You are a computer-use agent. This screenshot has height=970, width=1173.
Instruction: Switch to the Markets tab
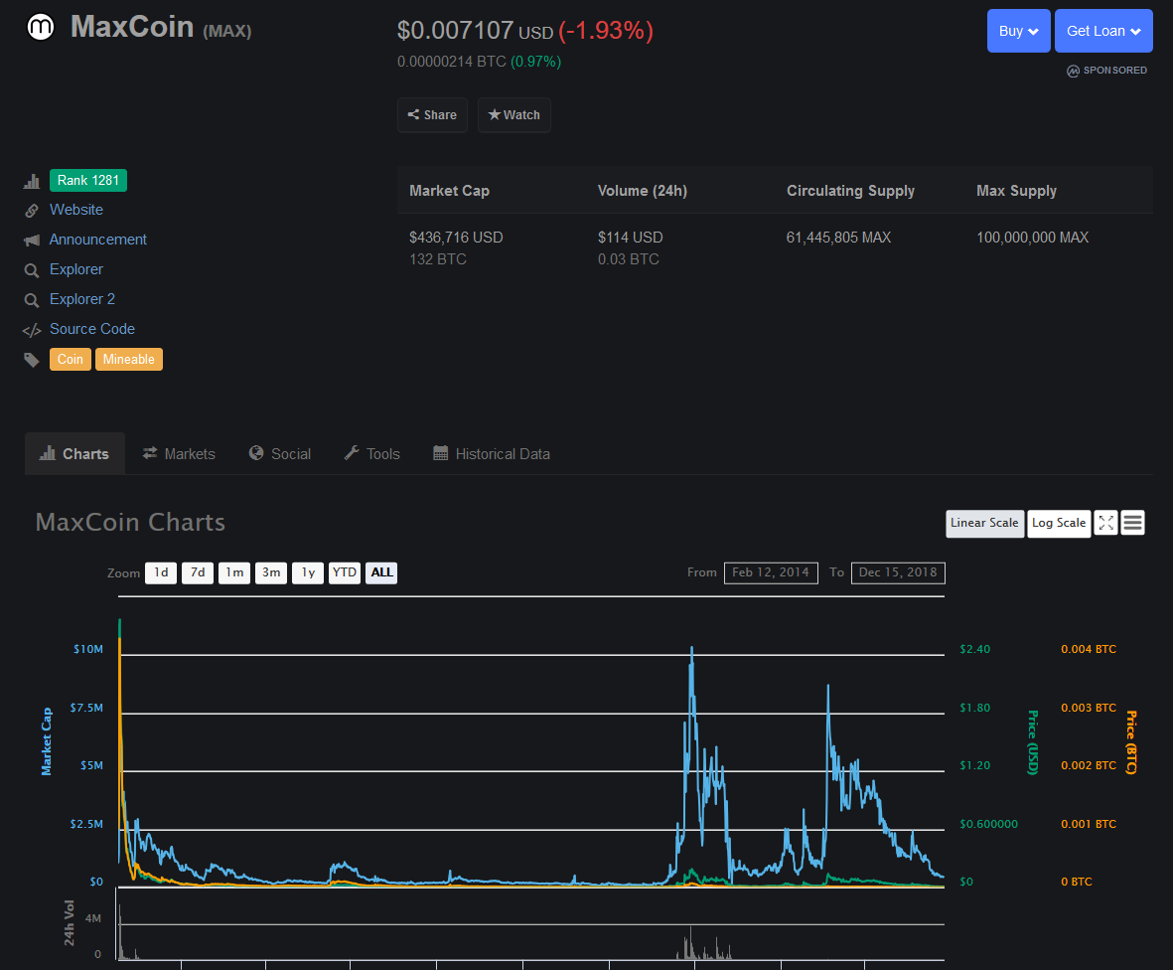[179, 453]
